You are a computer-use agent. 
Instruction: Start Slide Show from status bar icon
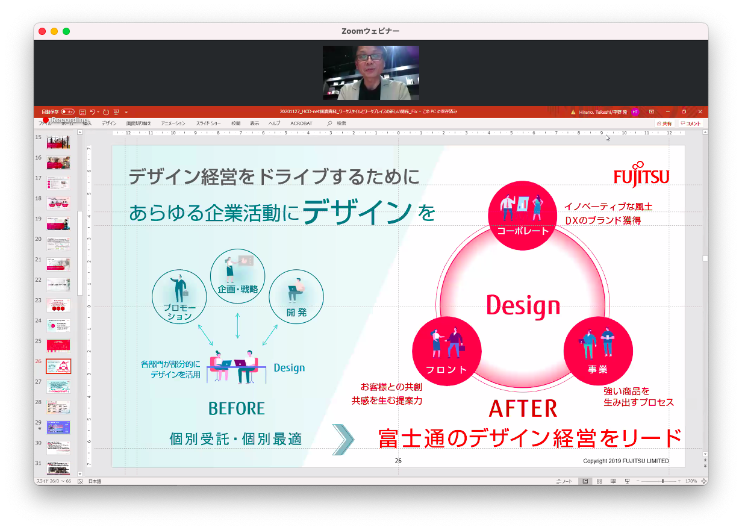(627, 481)
